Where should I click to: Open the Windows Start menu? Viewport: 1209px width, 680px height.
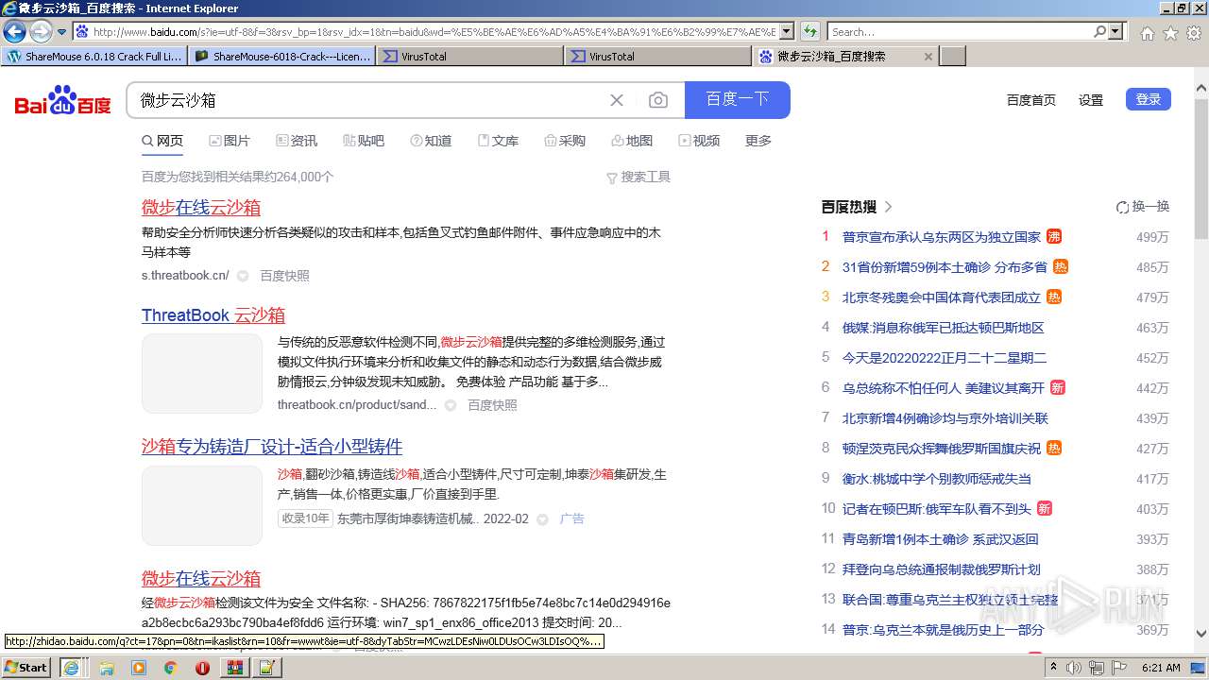coord(26,668)
